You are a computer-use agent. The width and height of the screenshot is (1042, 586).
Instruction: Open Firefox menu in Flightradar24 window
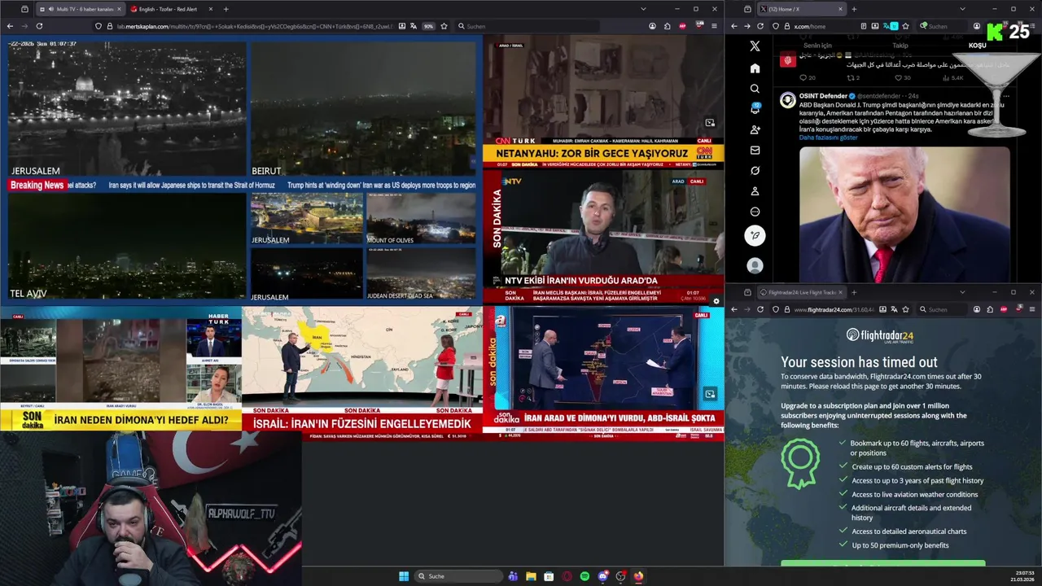[x=1032, y=309]
